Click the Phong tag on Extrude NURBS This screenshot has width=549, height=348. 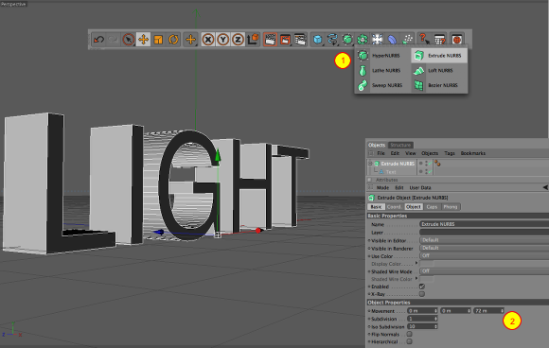pos(437,164)
